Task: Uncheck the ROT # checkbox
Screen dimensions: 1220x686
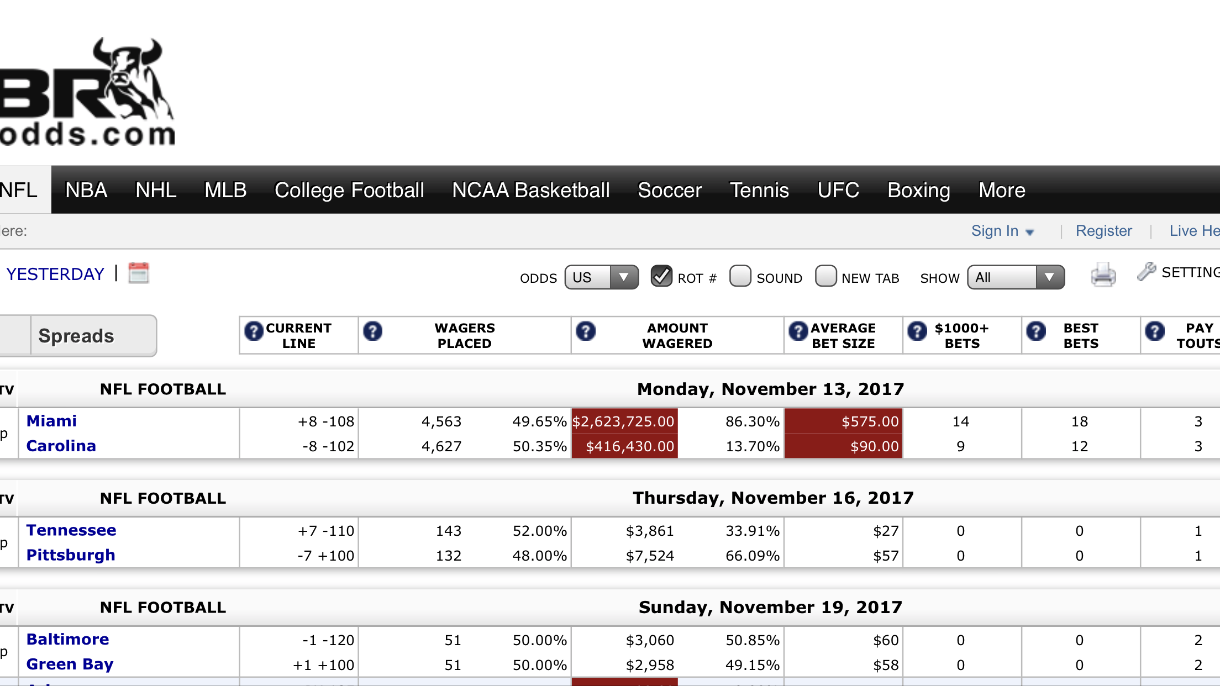Action: click(661, 276)
